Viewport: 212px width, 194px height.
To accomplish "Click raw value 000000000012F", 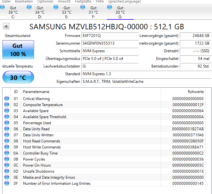I will coord(188,105).
